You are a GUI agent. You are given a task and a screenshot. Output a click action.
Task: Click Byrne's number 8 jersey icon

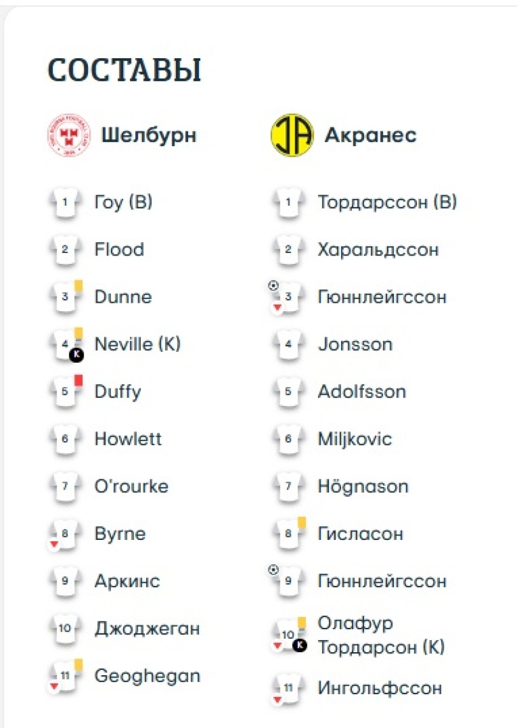[x=64, y=534]
